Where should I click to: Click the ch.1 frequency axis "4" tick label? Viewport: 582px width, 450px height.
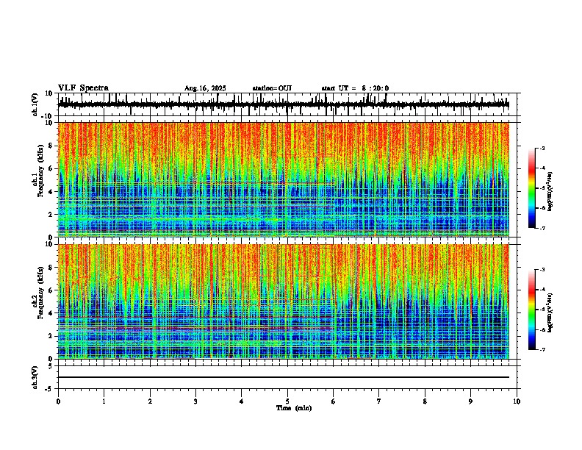pyautogui.click(x=51, y=192)
